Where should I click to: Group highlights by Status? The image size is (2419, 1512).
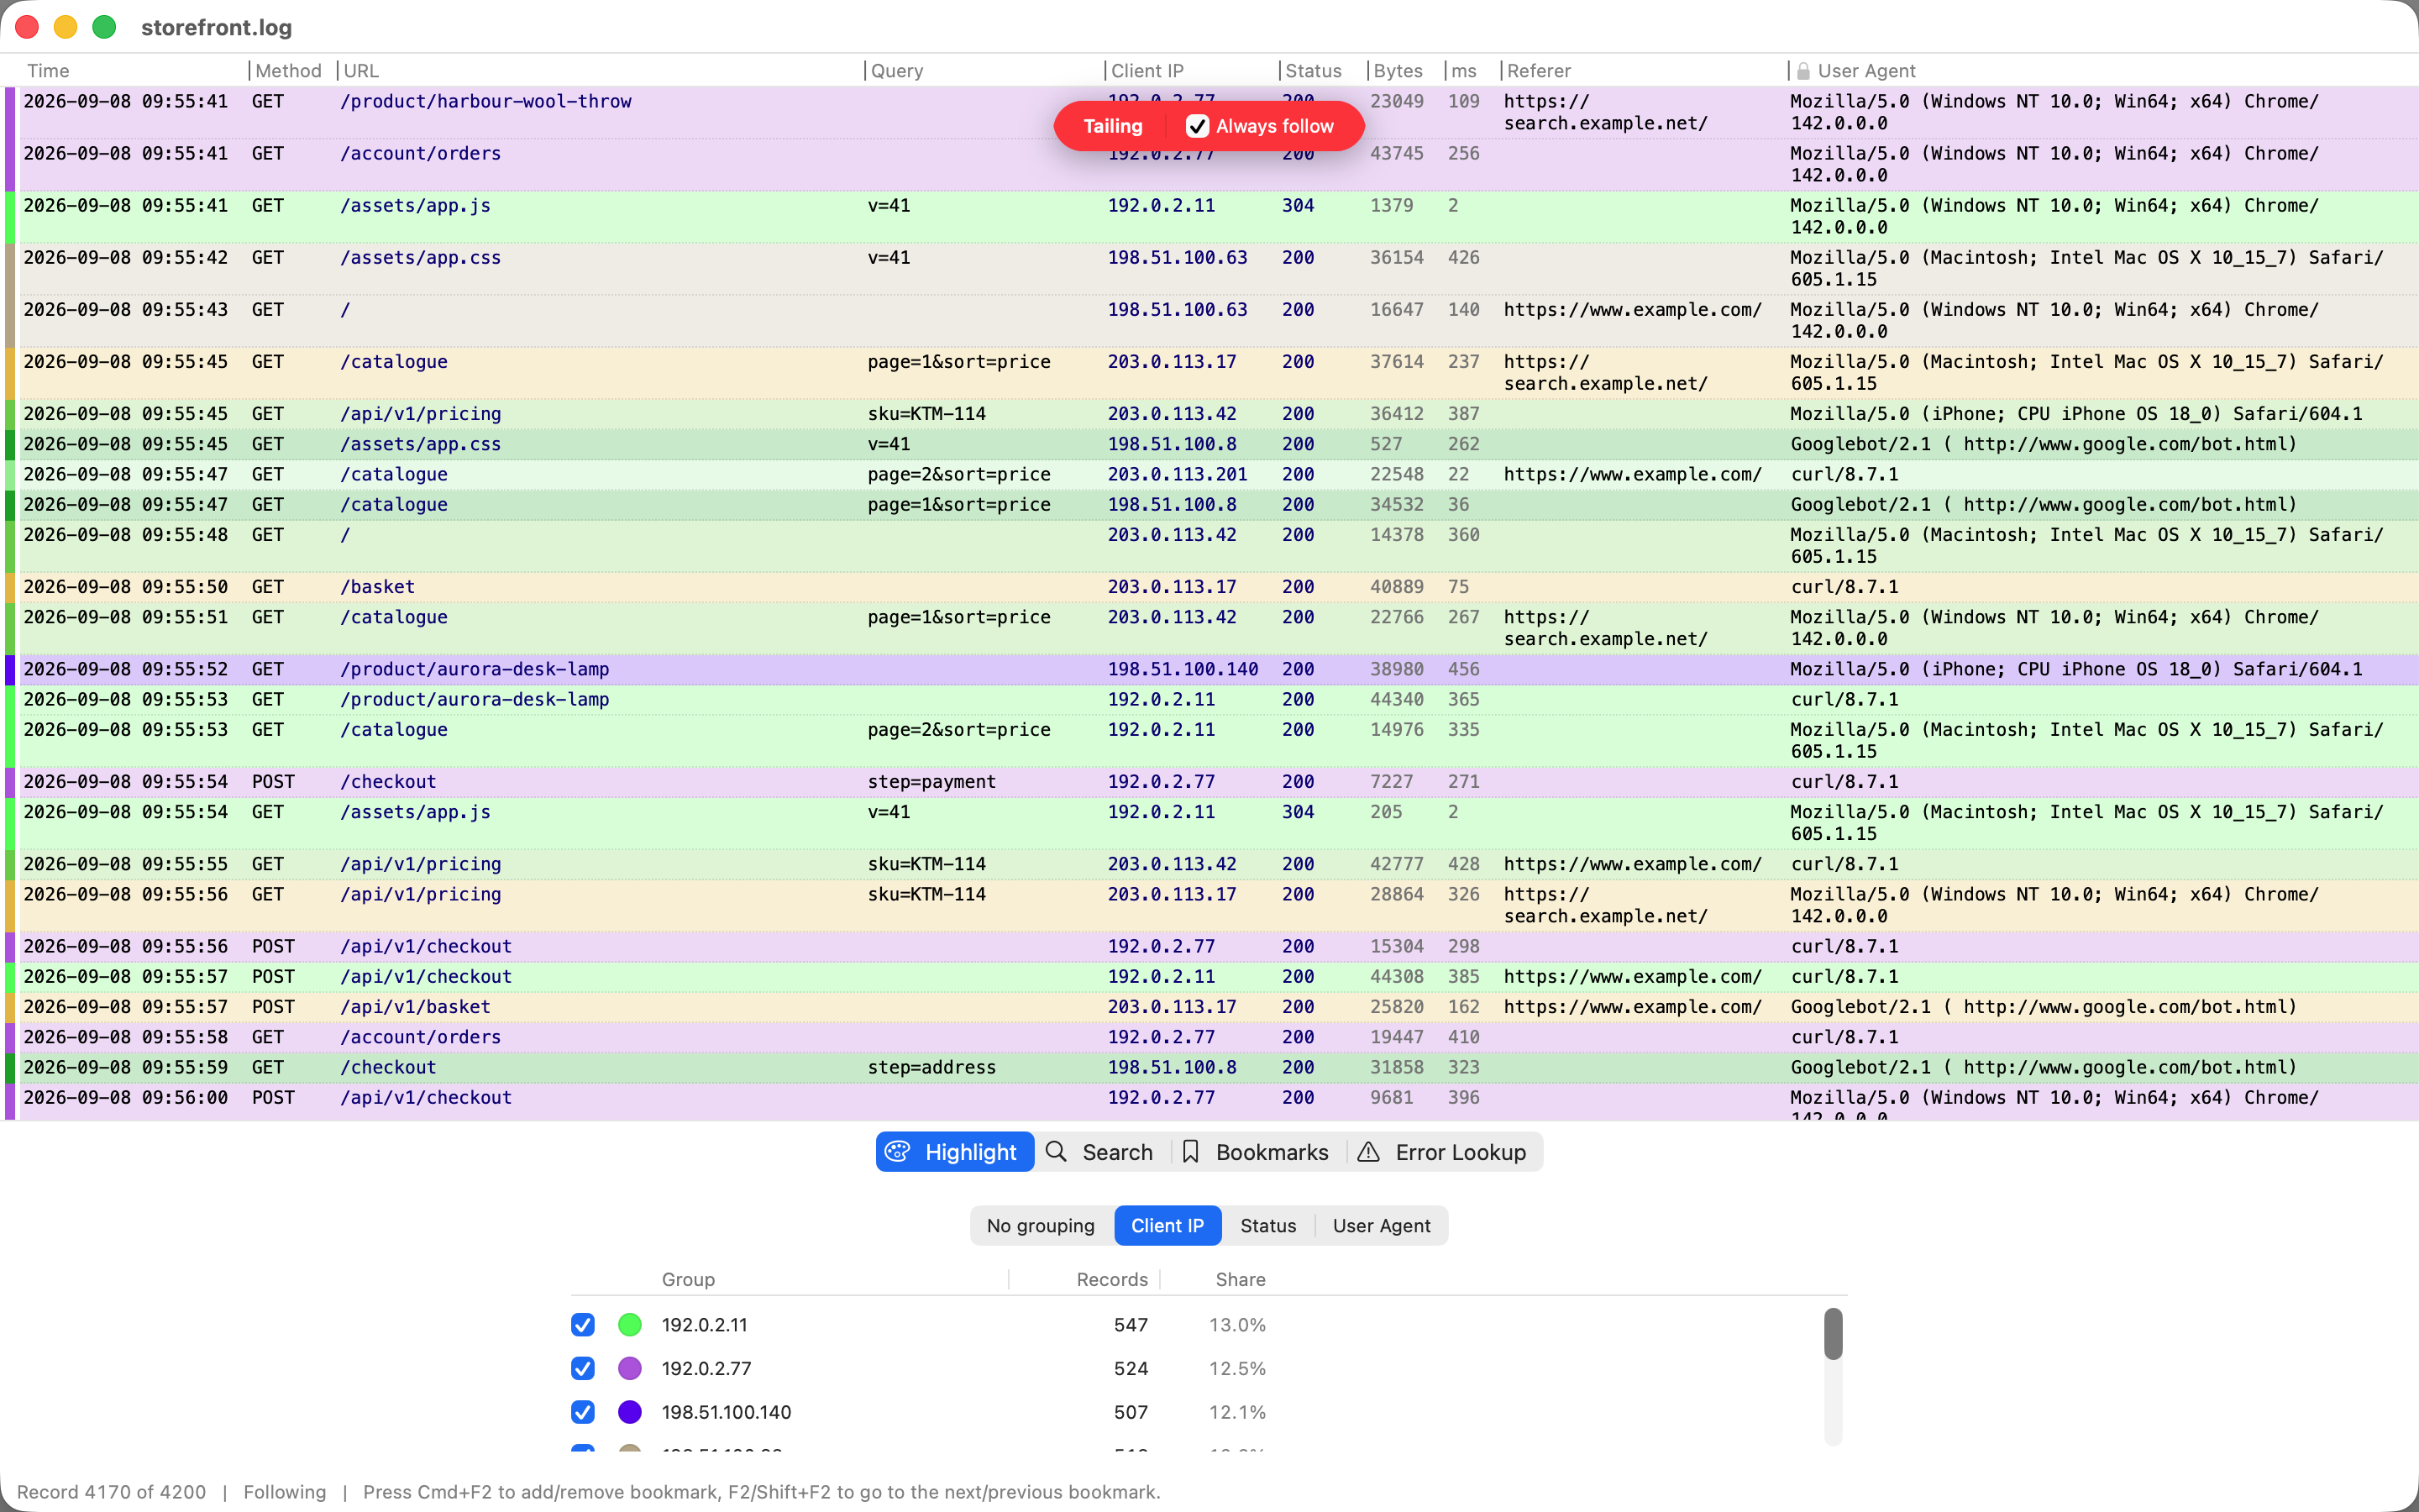(x=1267, y=1226)
